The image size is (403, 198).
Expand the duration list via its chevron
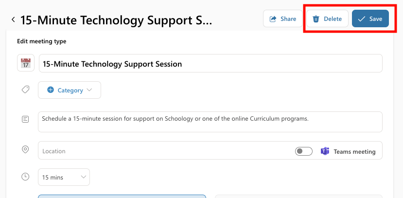(x=84, y=177)
